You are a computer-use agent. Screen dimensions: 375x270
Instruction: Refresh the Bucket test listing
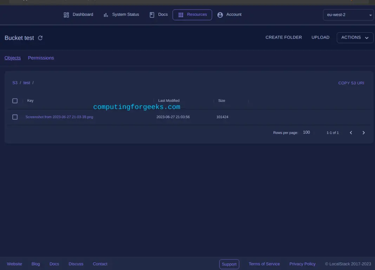[x=40, y=38]
